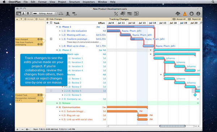Click Accept All
217x132 pixels.
(179, 19)
